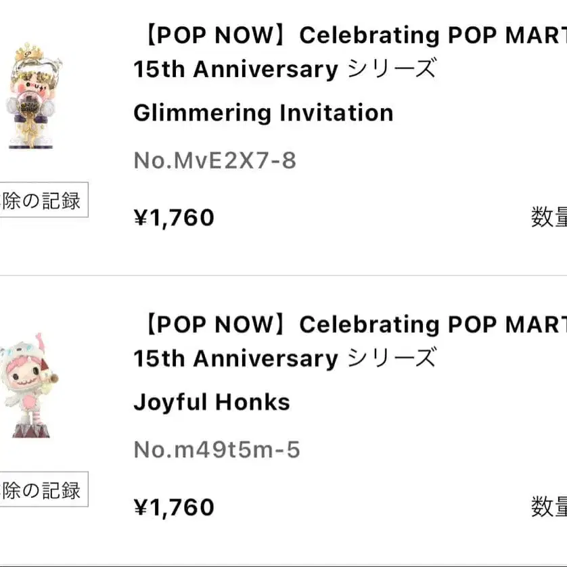This screenshot has height=567, width=567.
Task: Click シリーズ text above Joyful Honks
Action: pos(391,358)
